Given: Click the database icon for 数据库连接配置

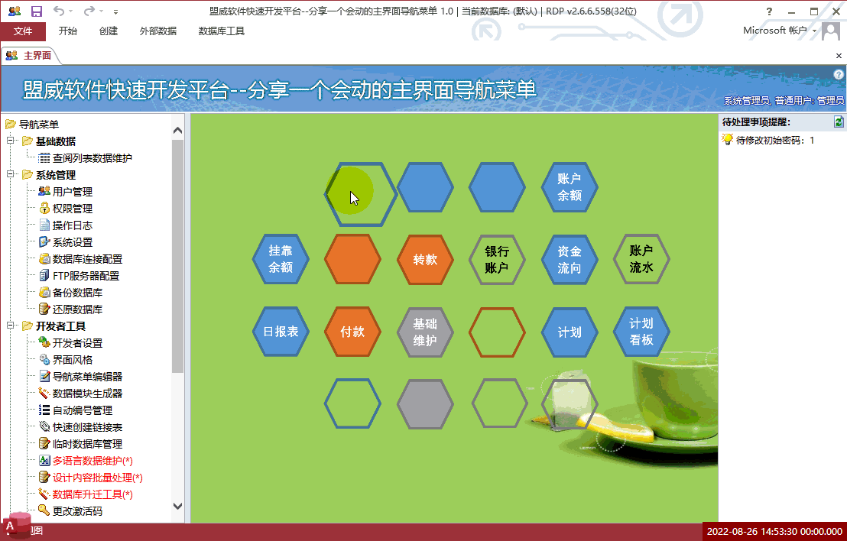Looking at the screenshot, I should (x=44, y=259).
